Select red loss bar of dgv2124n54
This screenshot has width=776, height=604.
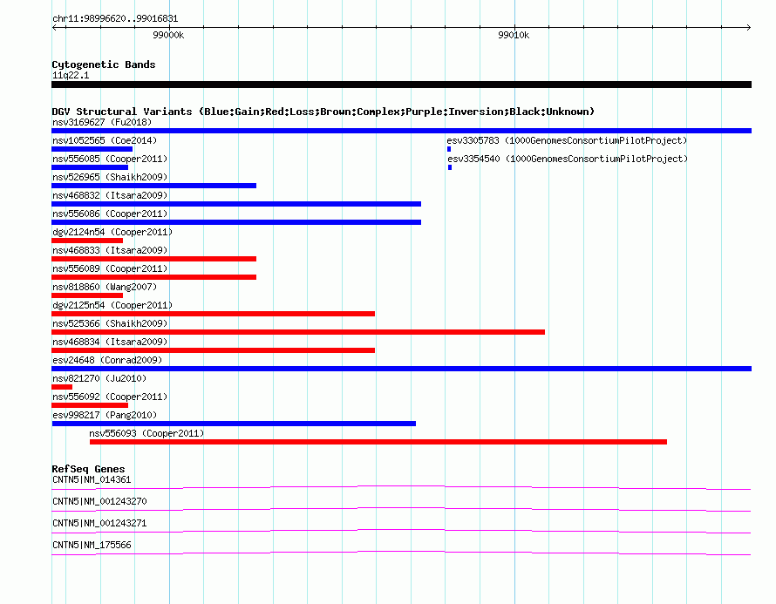[87, 241]
